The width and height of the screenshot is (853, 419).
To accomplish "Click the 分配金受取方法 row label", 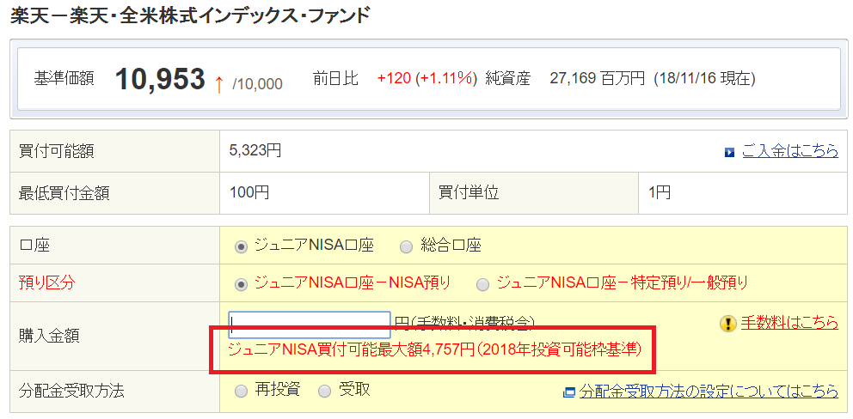I will click(71, 391).
